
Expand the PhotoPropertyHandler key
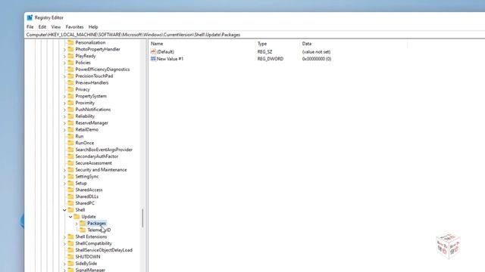[x=64, y=49]
